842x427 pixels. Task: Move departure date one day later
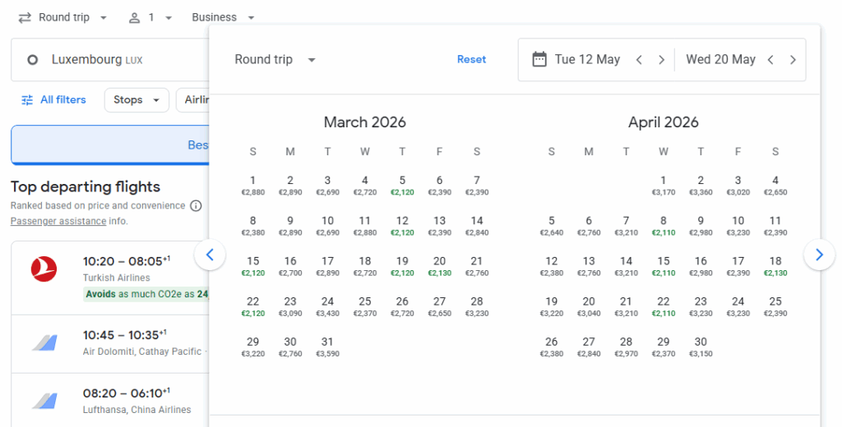pyautogui.click(x=662, y=60)
